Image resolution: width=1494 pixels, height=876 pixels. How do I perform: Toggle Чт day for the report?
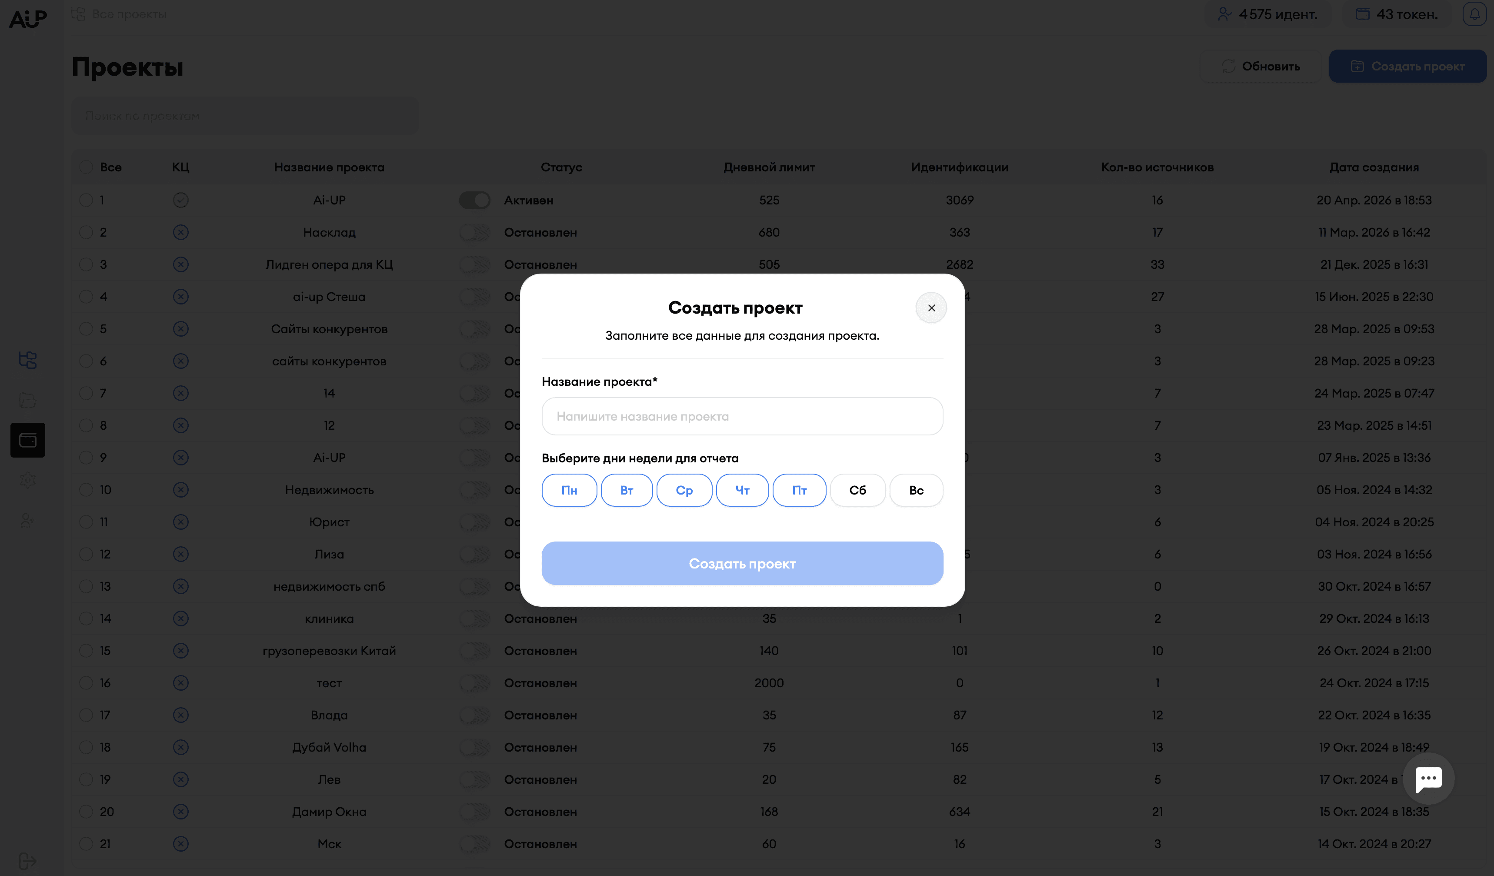click(x=742, y=490)
